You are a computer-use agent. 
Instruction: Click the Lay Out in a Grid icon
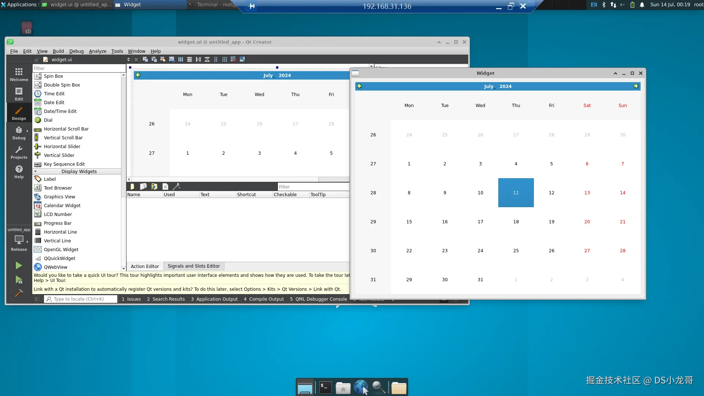coord(224,59)
